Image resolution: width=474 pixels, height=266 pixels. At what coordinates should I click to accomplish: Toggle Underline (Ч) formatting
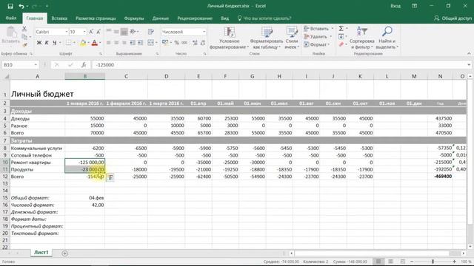(54, 43)
